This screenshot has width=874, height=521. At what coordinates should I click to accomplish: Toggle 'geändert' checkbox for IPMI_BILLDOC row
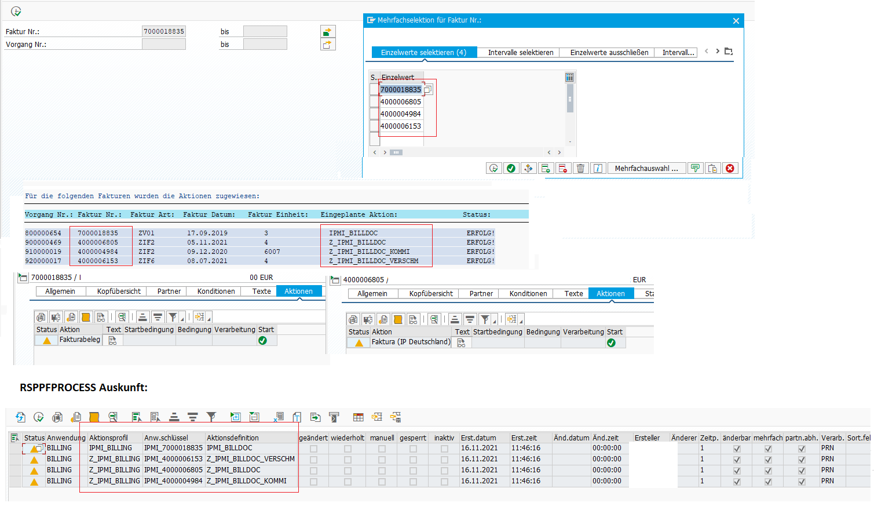pyautogui.click(x=313, y=449)
